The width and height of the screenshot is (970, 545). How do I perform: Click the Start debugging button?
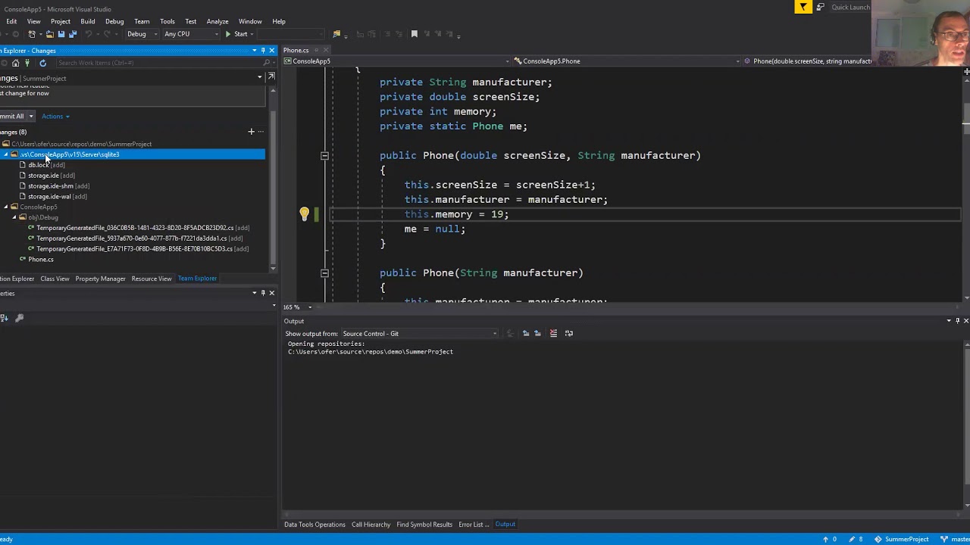(237, 34)
